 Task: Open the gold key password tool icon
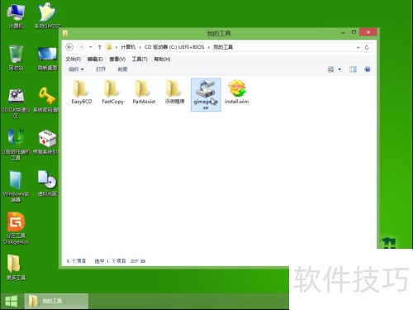(46, 100)
